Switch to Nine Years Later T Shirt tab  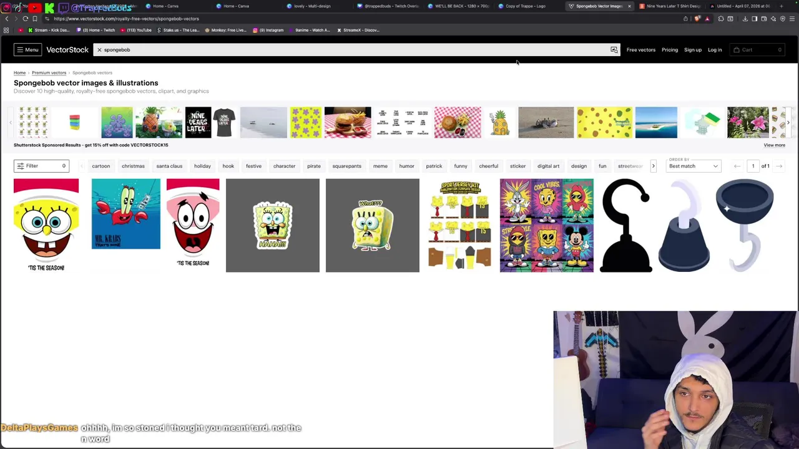669,6
